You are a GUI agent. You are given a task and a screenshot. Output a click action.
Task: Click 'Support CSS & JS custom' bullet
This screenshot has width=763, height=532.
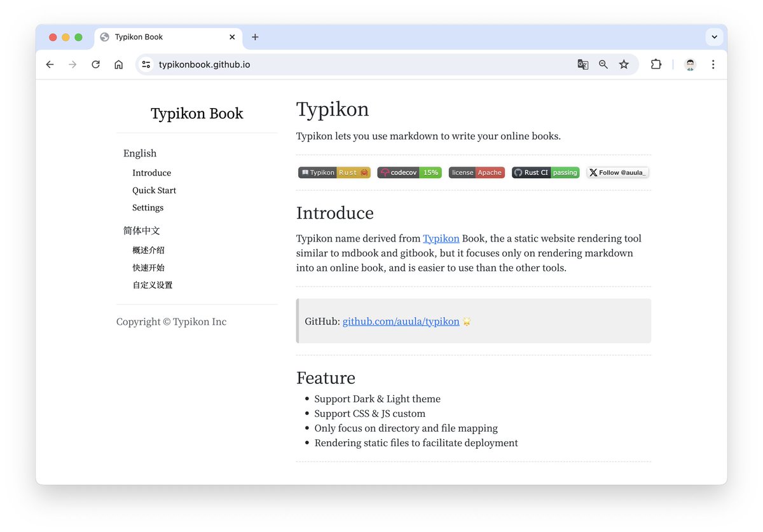370,414
